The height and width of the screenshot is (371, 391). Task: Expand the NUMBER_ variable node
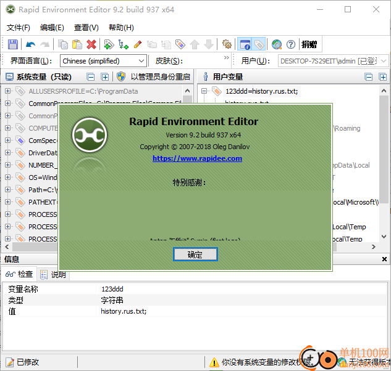7,165
